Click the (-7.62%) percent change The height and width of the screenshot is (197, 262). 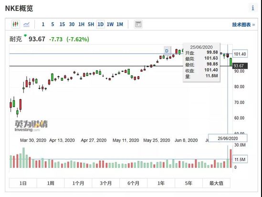(x=78, y=40)
